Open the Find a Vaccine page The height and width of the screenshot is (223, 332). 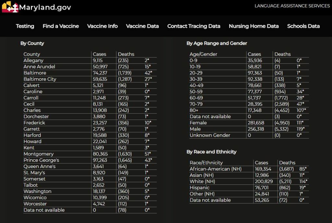pyautogui.click(x=61, y=26)
